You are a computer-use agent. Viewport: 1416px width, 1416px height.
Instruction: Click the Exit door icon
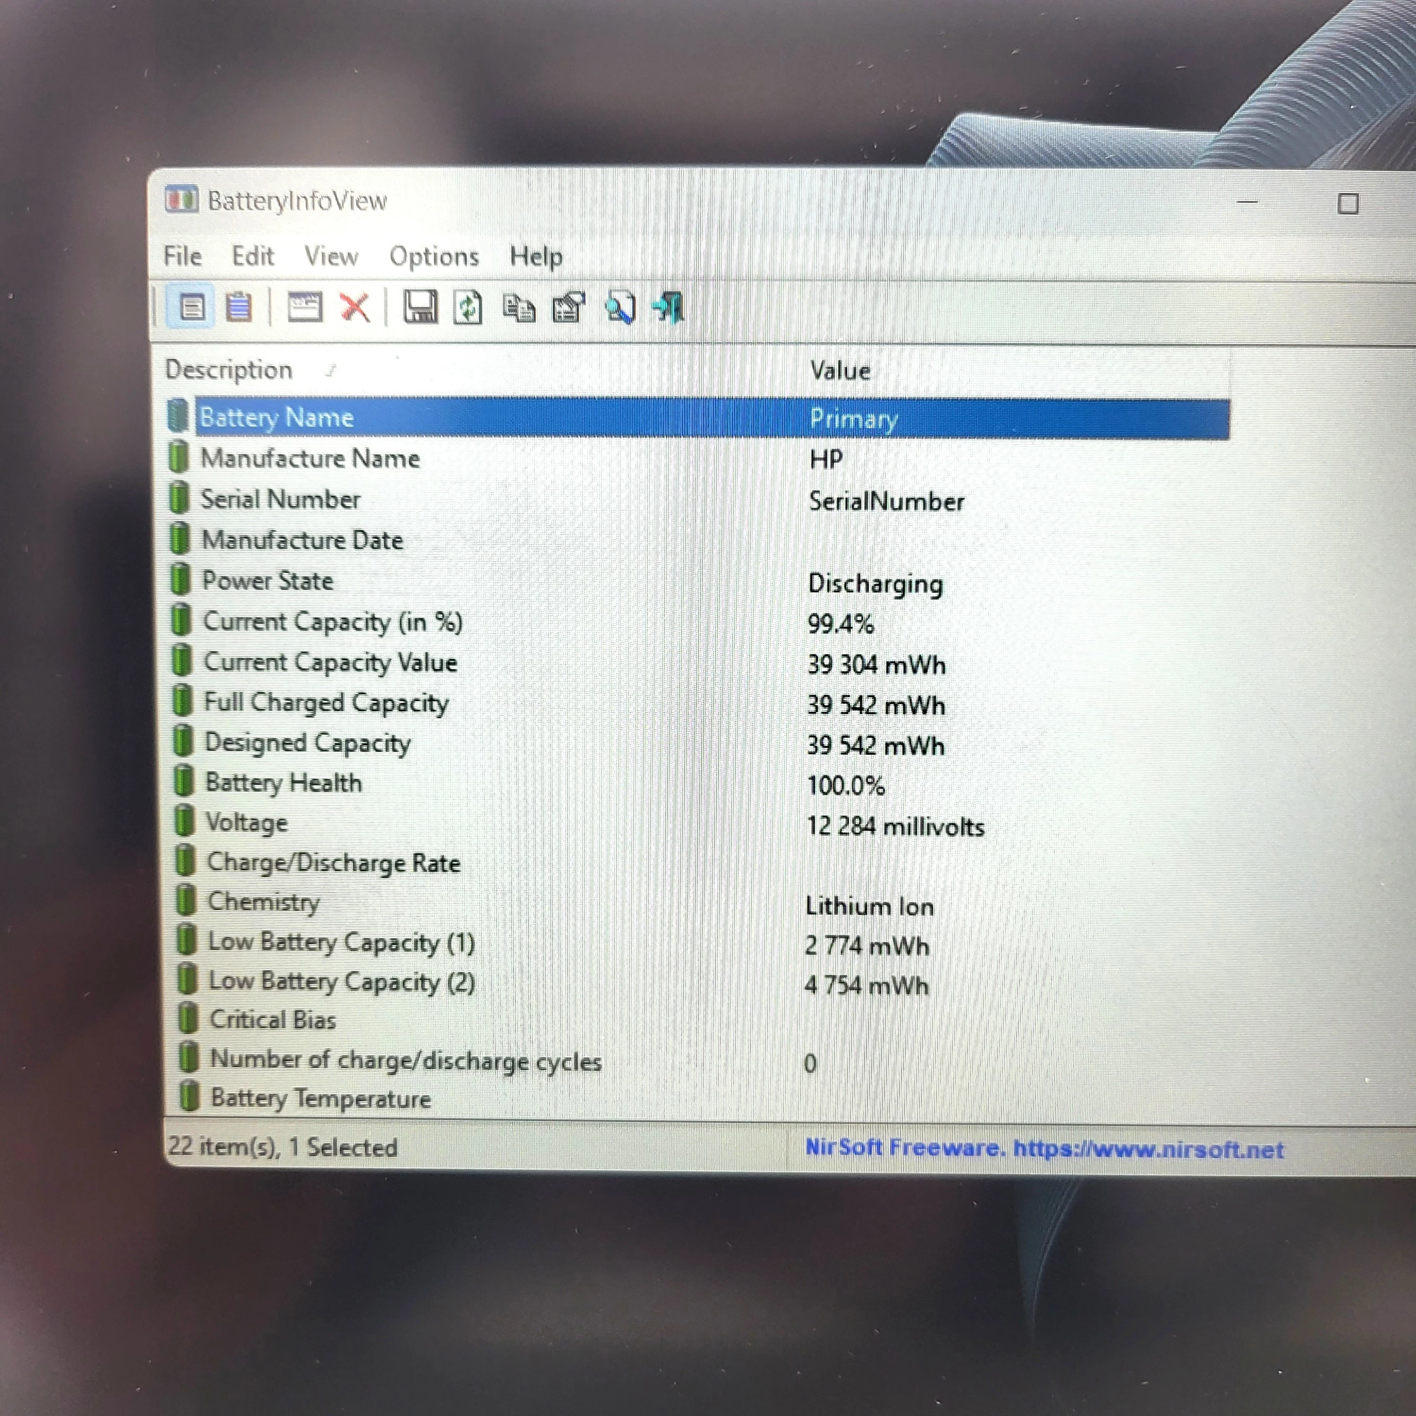(x=668, y=308)
